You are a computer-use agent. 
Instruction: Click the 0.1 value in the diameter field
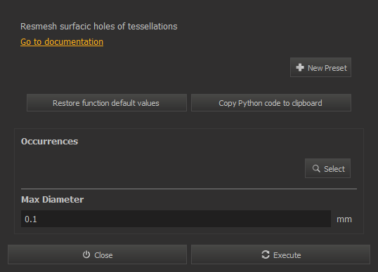click(31, 219)
